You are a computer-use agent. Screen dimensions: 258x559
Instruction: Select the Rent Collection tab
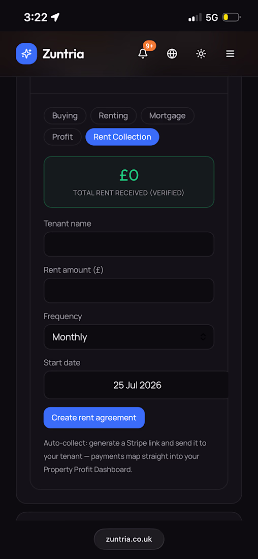coord(122,137)
